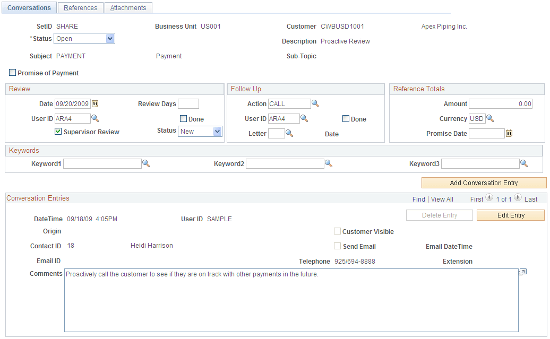Open the Status dropdown showing Open
Viewport: 550px width, 339px height.
click(109, 38)
